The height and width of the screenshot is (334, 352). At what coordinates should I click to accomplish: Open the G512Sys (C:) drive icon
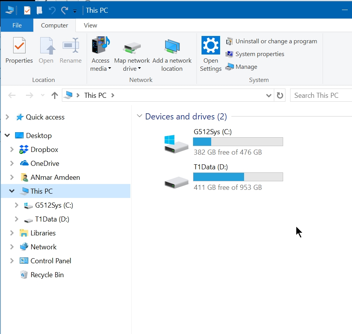coord(176,144)
